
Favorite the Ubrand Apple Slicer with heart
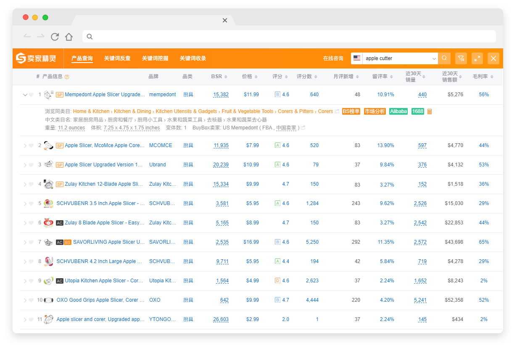pos(31,165)
